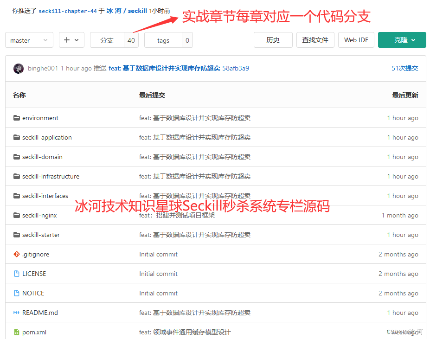Open the 克隆 clone dropdown
The image size is (430, 339).
pos(402,40)
